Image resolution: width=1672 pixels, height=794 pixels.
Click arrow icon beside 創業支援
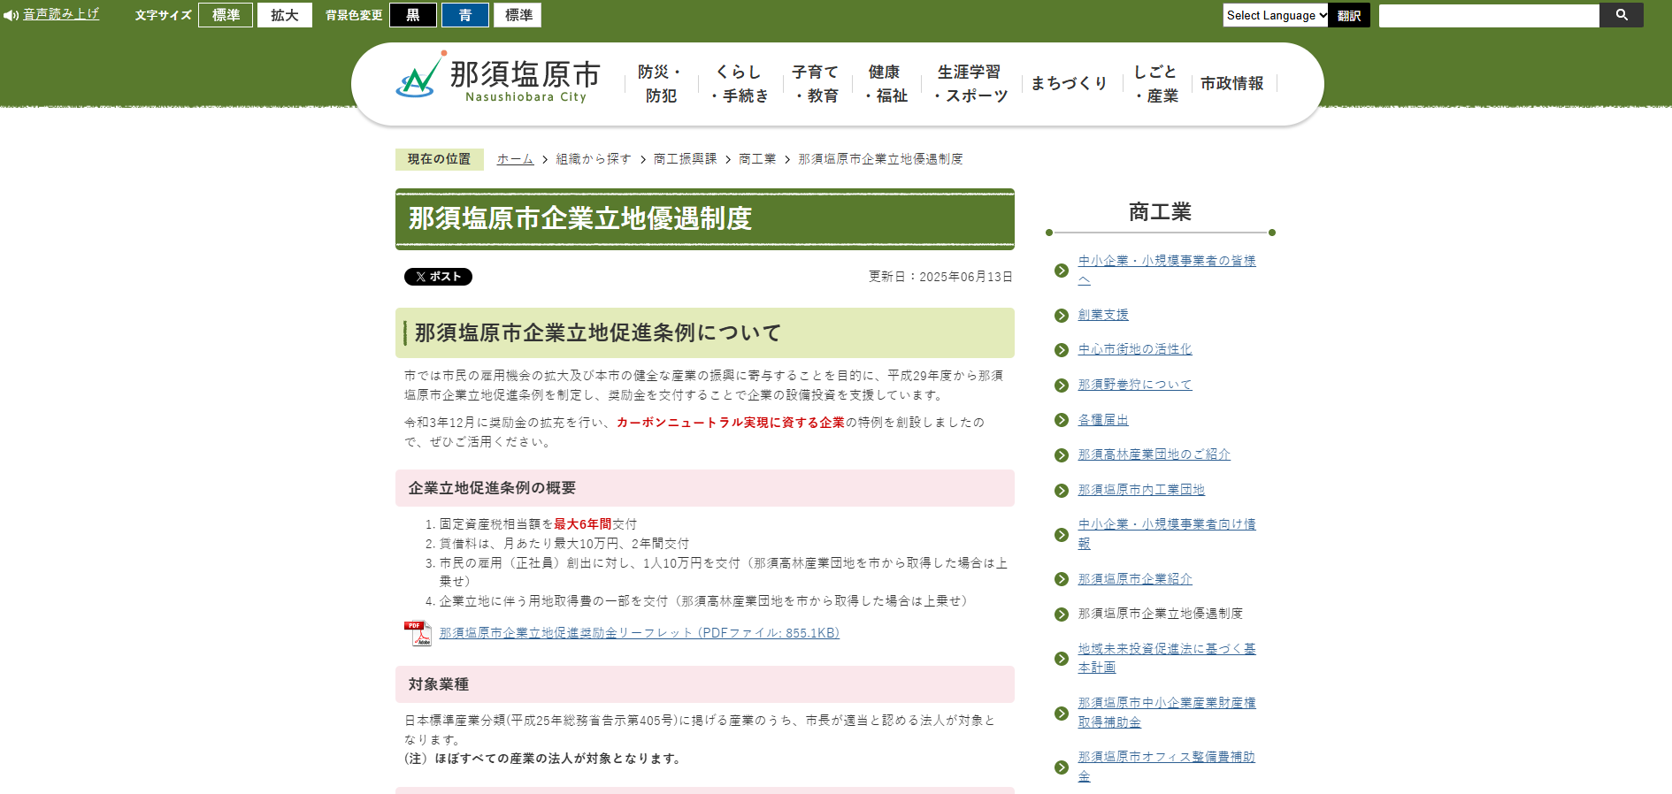click(1062, 316)
